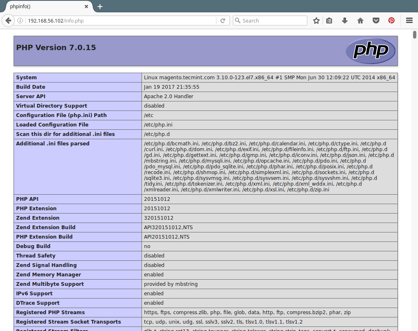Click the 320151012 value
This screenshot has width=418, height=331.
[x=159, y=218]
